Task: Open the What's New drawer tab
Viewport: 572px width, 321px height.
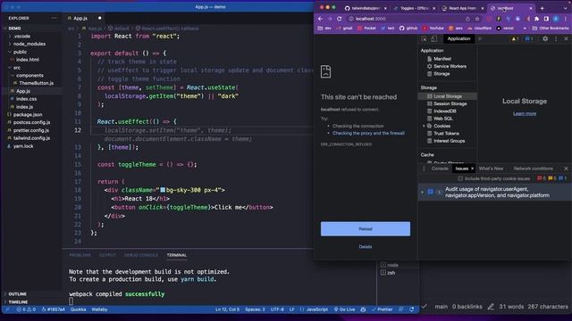Action: [x=491, y=169]
